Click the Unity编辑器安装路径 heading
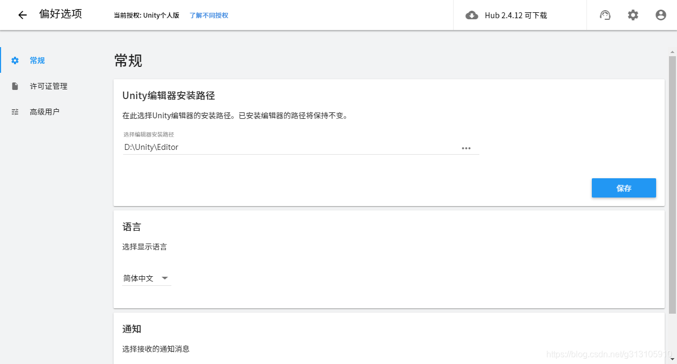677x364 pixels. tap(169, 96)
